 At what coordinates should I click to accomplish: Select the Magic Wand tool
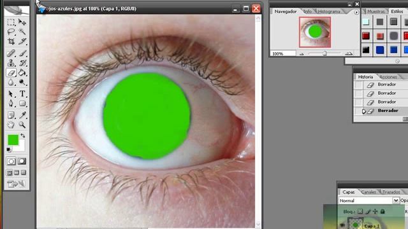click(22, 32)
